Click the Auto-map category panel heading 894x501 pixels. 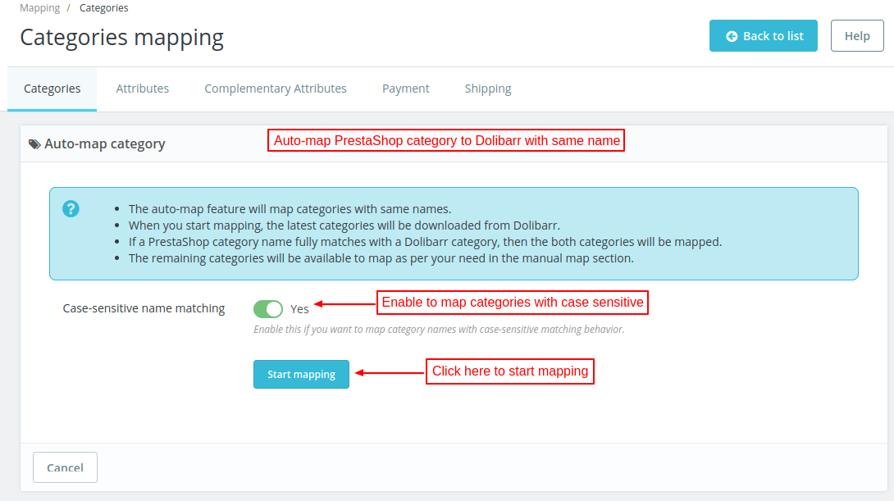104,143
